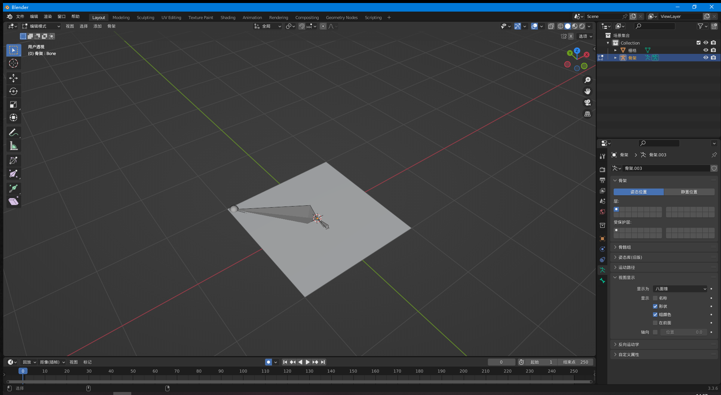The height and width of the screenshot is (395, 721).
Task: Play the animation forward
Action: (x=307, y=362)
